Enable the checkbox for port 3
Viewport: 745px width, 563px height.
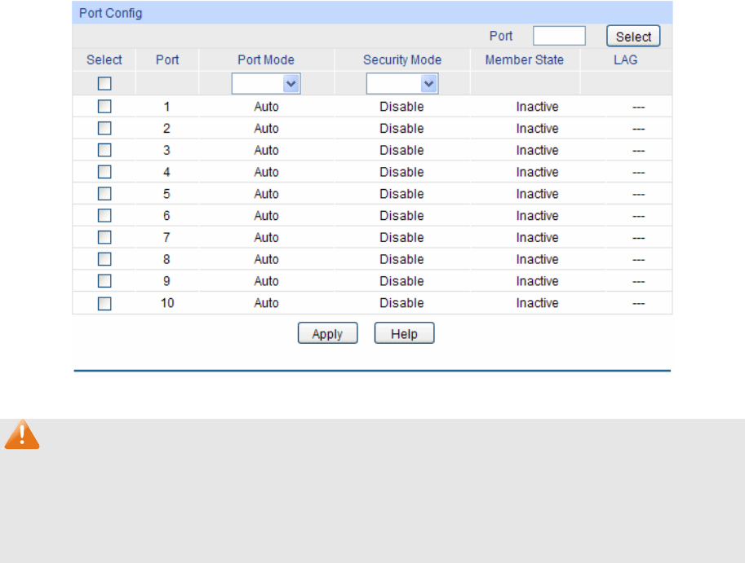pos(104,150)
